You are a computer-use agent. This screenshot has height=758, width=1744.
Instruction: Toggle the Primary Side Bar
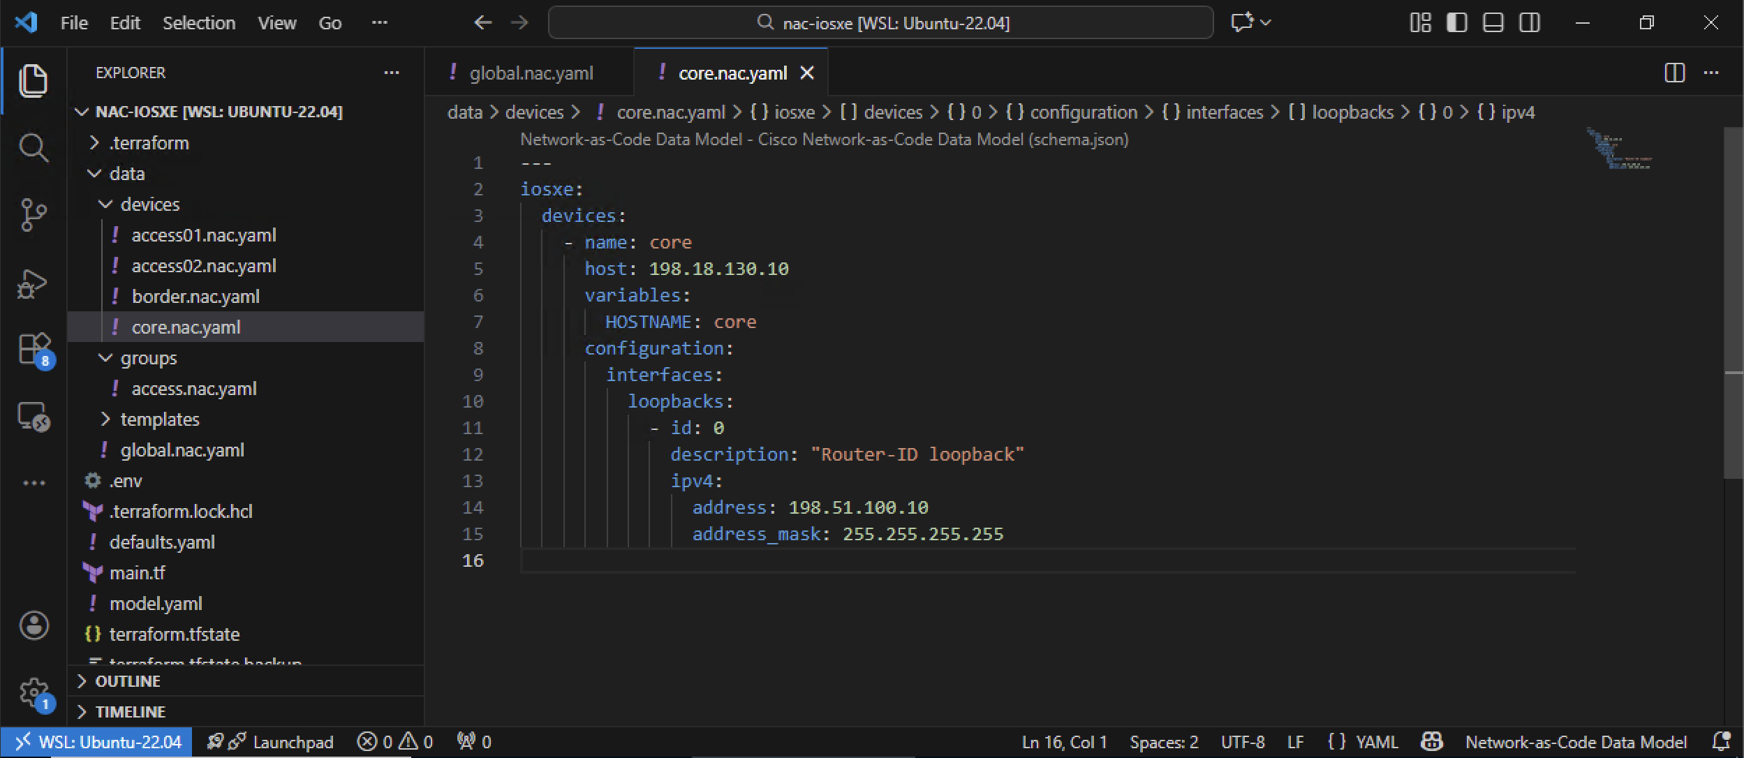click(1456, 22)
